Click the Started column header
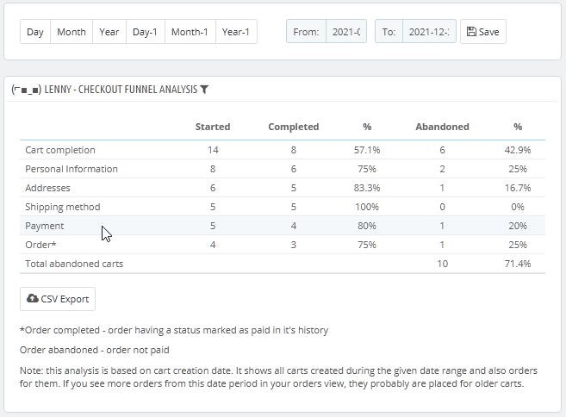The width and height of the screenshot is (566, 417). (213, 127)
